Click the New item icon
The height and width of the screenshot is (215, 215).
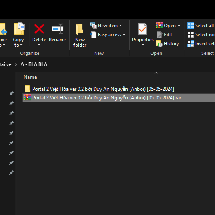click(x=93, y=26)
